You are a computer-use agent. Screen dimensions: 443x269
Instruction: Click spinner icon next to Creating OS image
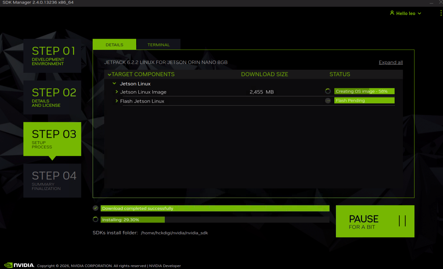pyautogui.click(x=328, y=91)
